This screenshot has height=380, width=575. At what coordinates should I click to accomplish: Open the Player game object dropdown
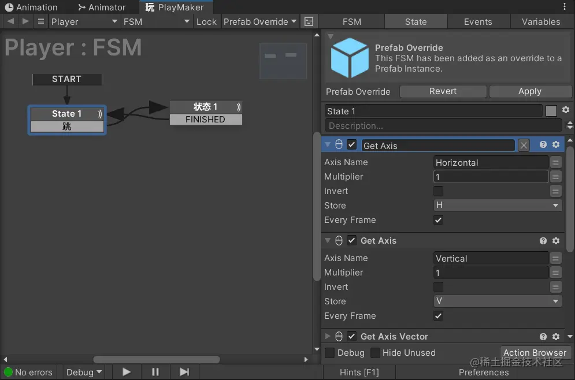[x=84, y=21]
